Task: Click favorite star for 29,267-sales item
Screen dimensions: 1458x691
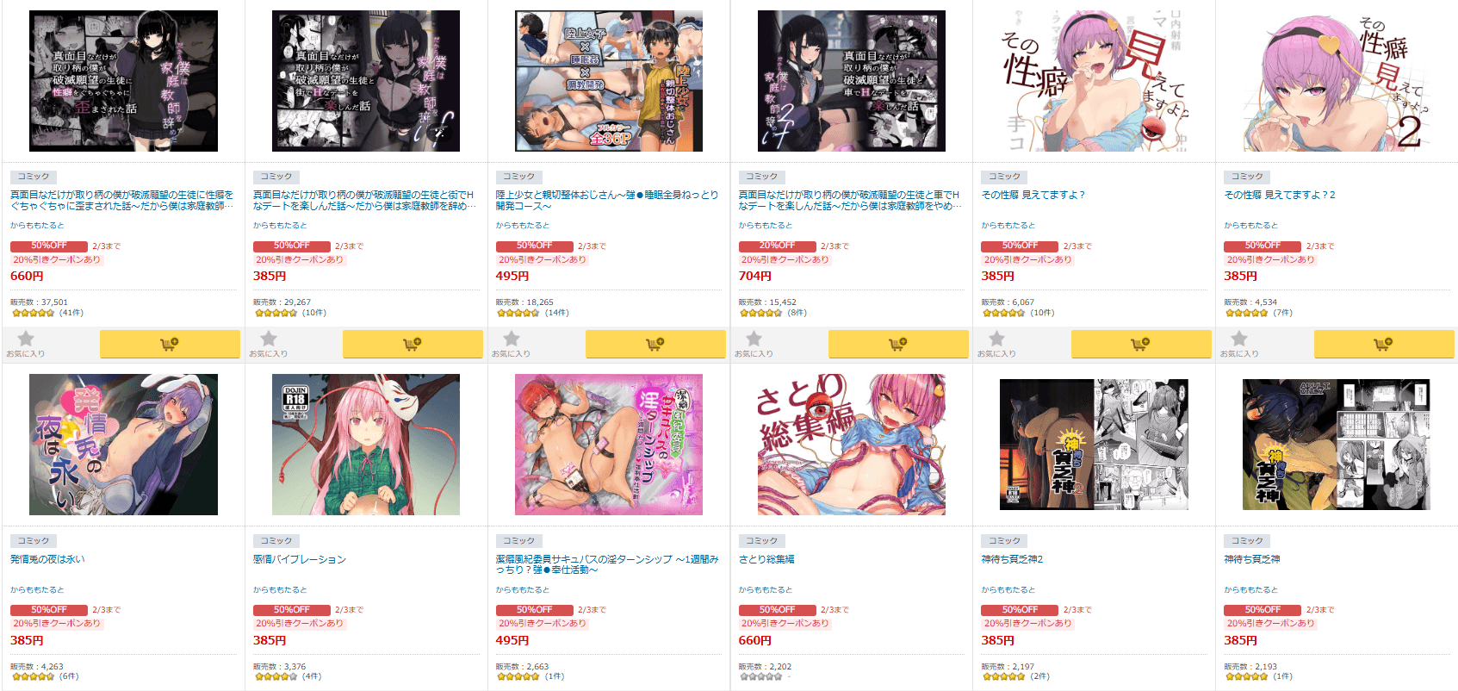Action: tap(269, 343)
